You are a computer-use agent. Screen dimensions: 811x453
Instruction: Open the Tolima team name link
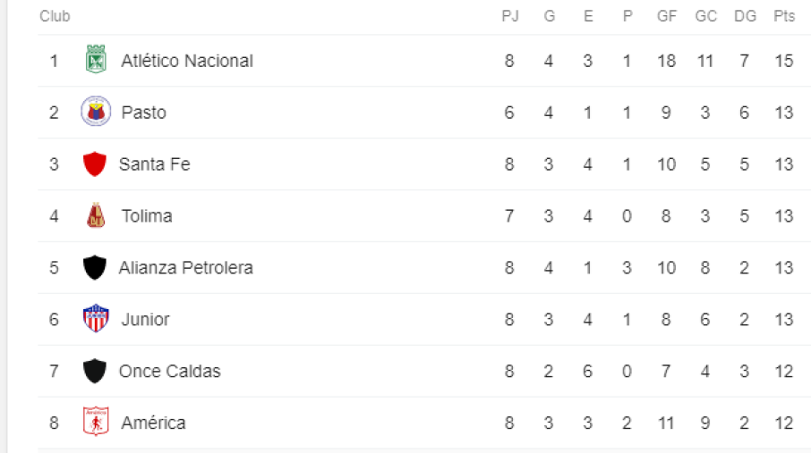click(147, 216)
